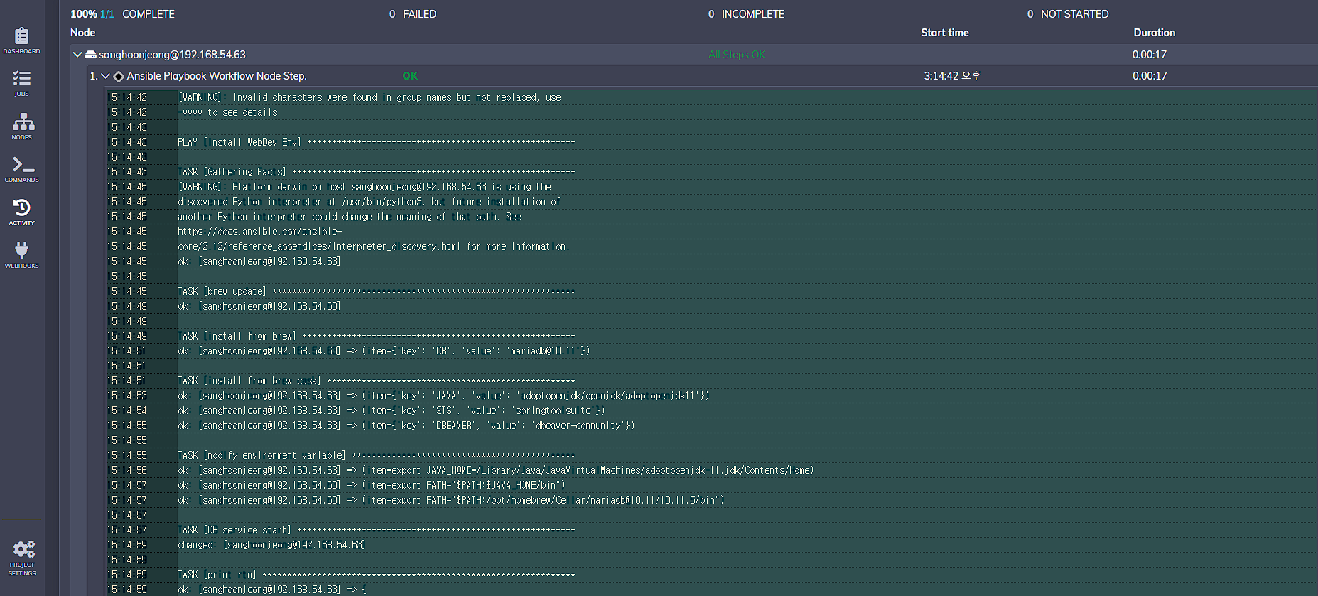The height and width of the screenshot is (596, 1318).
Task: Click the sanghoonjeong@192.168.54.63 node name
Action: (172, 55)
